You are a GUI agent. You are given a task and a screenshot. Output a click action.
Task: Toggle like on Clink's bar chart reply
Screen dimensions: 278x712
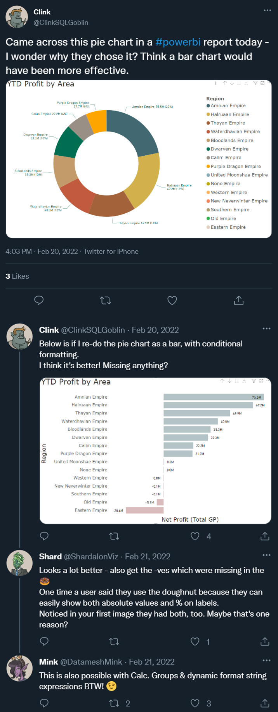coord(195,536)
